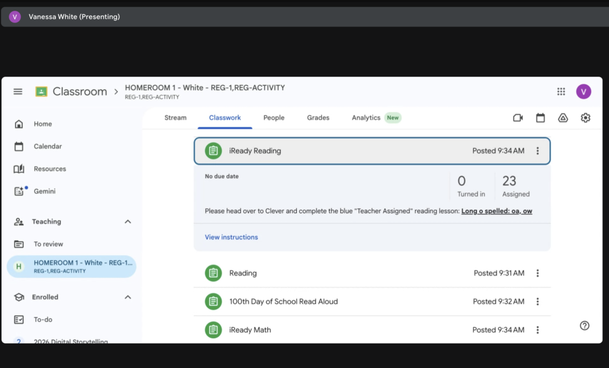Switch to the Grades tab
This screenshot has height=368, width=609.
(318, 118)
